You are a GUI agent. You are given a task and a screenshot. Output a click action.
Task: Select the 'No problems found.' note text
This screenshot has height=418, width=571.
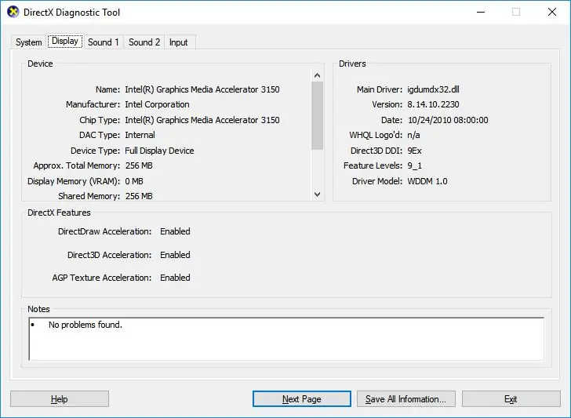[85, 325]
